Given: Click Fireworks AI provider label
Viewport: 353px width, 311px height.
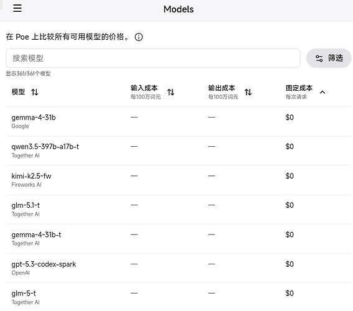Looking at the screenshot, I should [x=27, y=185].
